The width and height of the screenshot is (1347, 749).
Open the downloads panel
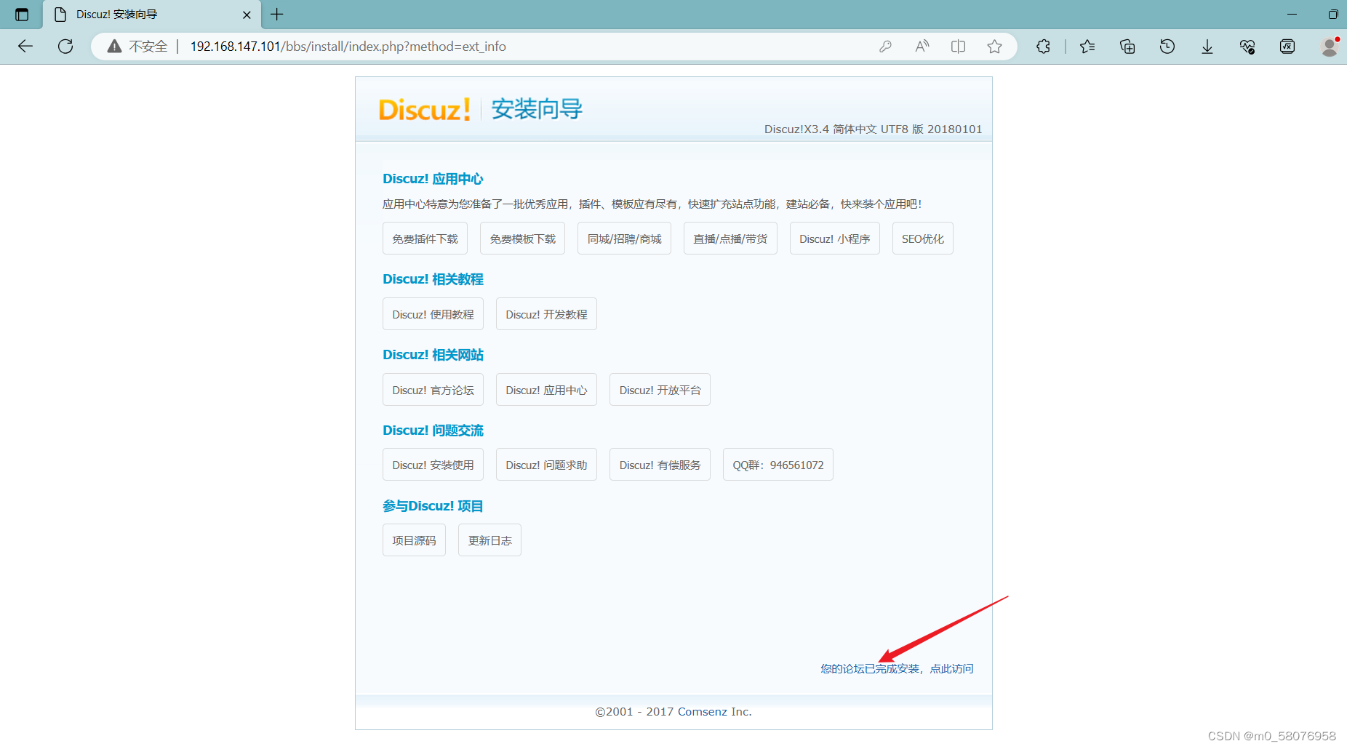click(x=1207, y=47)
